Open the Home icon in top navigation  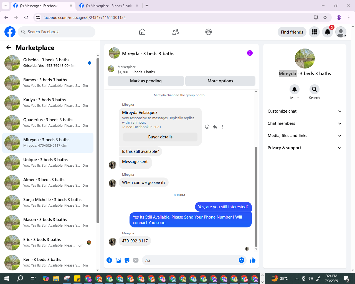(x=142, y=32)
